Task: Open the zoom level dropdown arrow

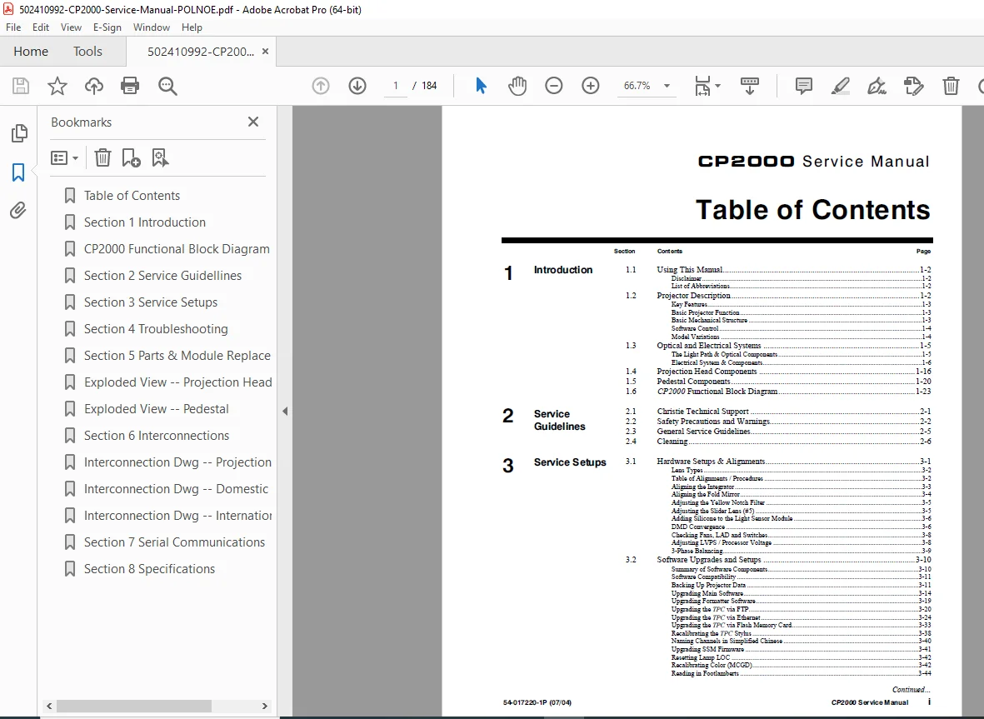Action: (667, 86)
